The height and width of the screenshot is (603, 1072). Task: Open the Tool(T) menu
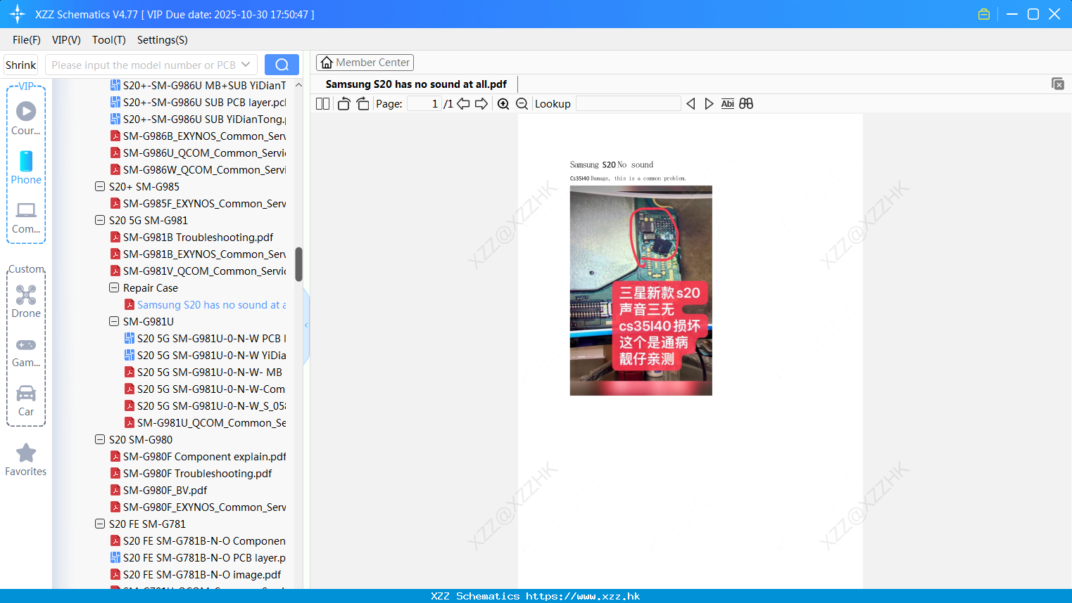click(x=109, y=40)
